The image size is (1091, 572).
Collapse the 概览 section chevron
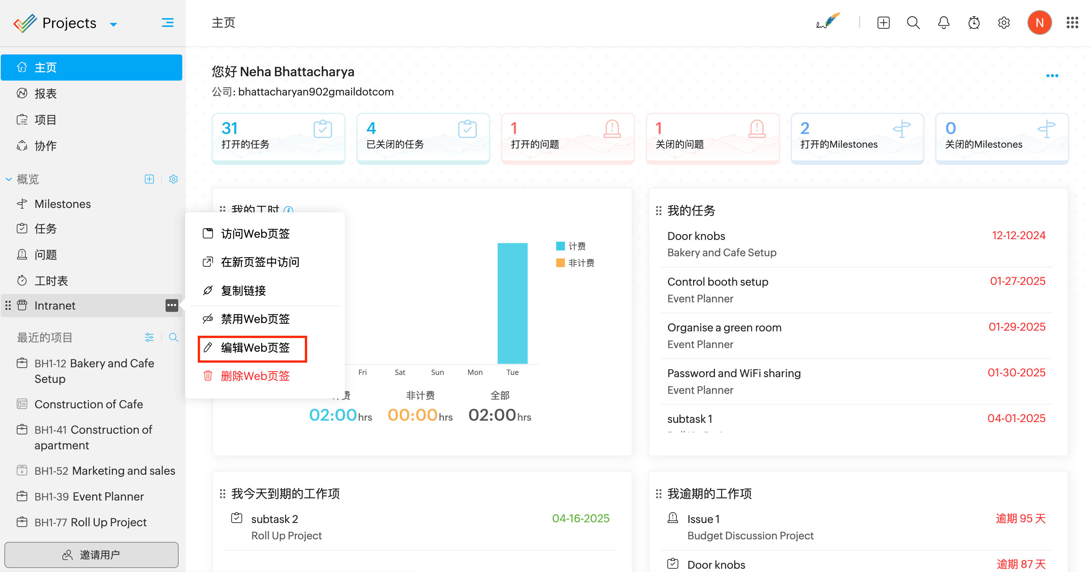(8, 179)
